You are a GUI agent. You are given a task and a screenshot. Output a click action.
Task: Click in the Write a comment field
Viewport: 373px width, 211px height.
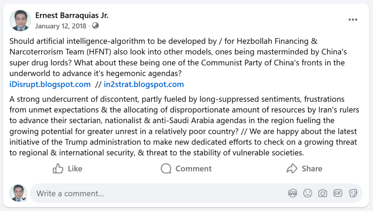[x=157, y=193]
